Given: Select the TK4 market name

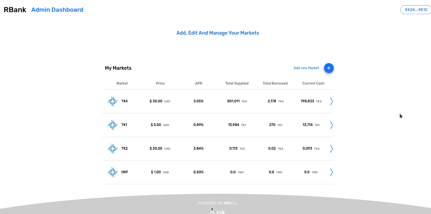Looking at the screenshot, I should click(x=124, y=101).
